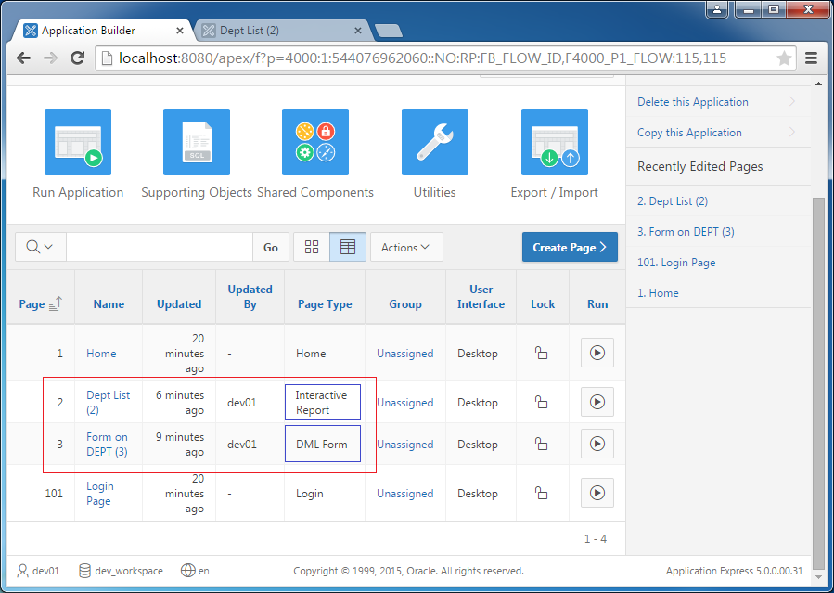834x593 pixels.
Task: Click Copy this Application link
Action: (689, 133)
